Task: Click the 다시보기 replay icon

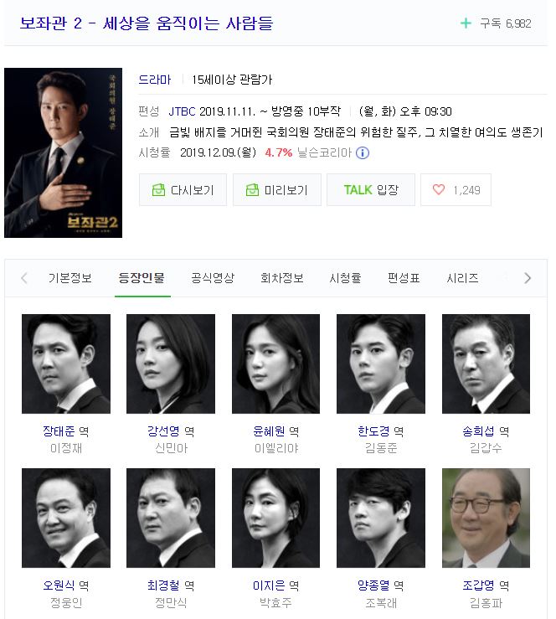Action: point(158,190)
